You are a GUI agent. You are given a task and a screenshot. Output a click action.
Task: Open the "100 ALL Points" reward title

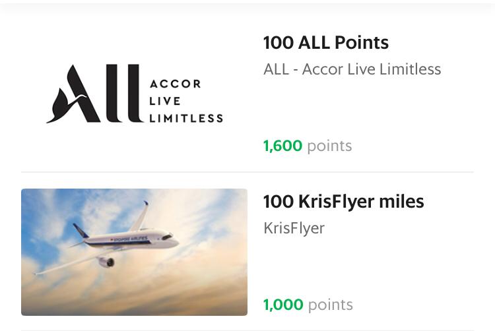click(325, 43)
